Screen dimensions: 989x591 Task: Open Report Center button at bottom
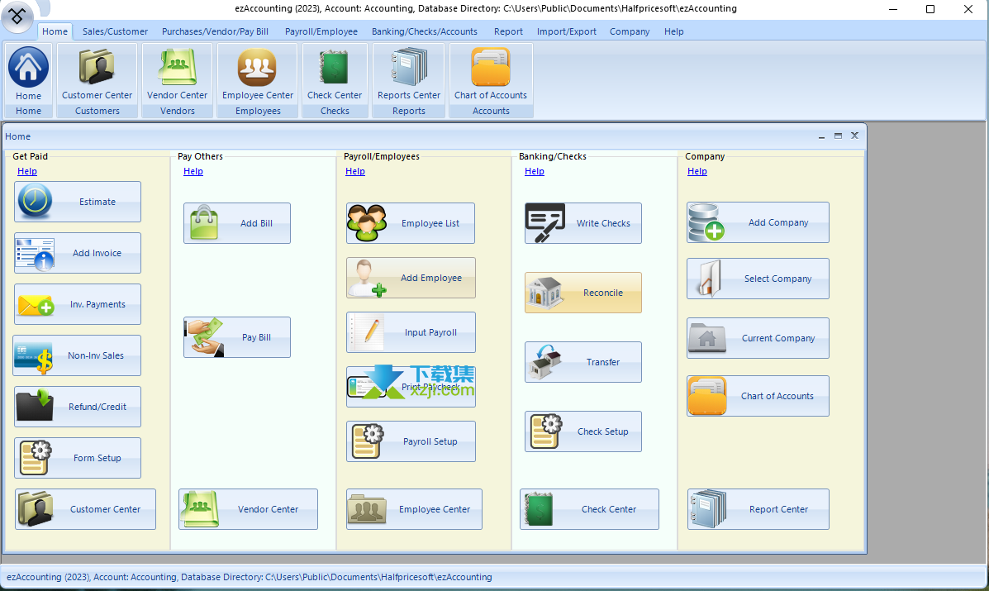[x=758, y=509]
